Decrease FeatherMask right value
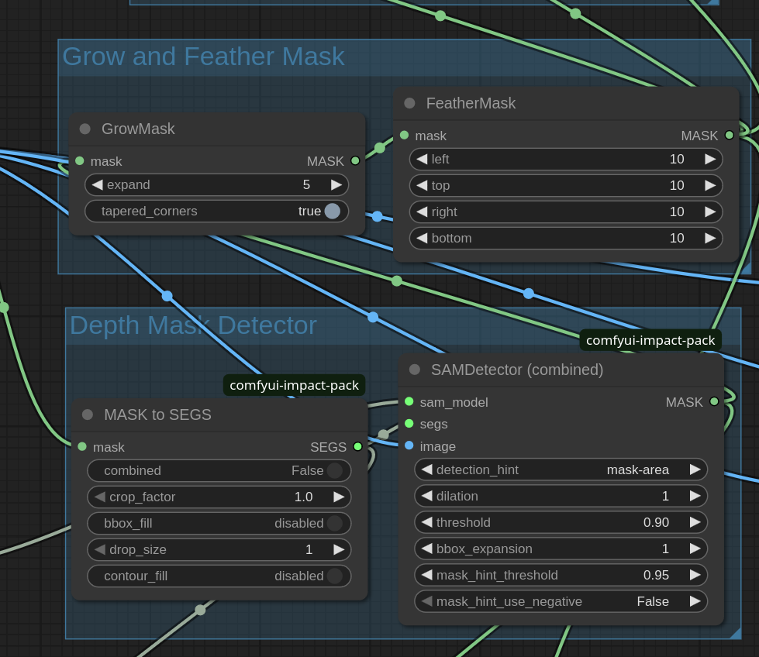 422,212
